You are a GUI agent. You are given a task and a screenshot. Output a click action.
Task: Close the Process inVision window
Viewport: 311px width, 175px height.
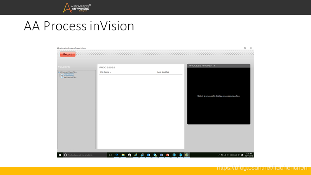251,48
